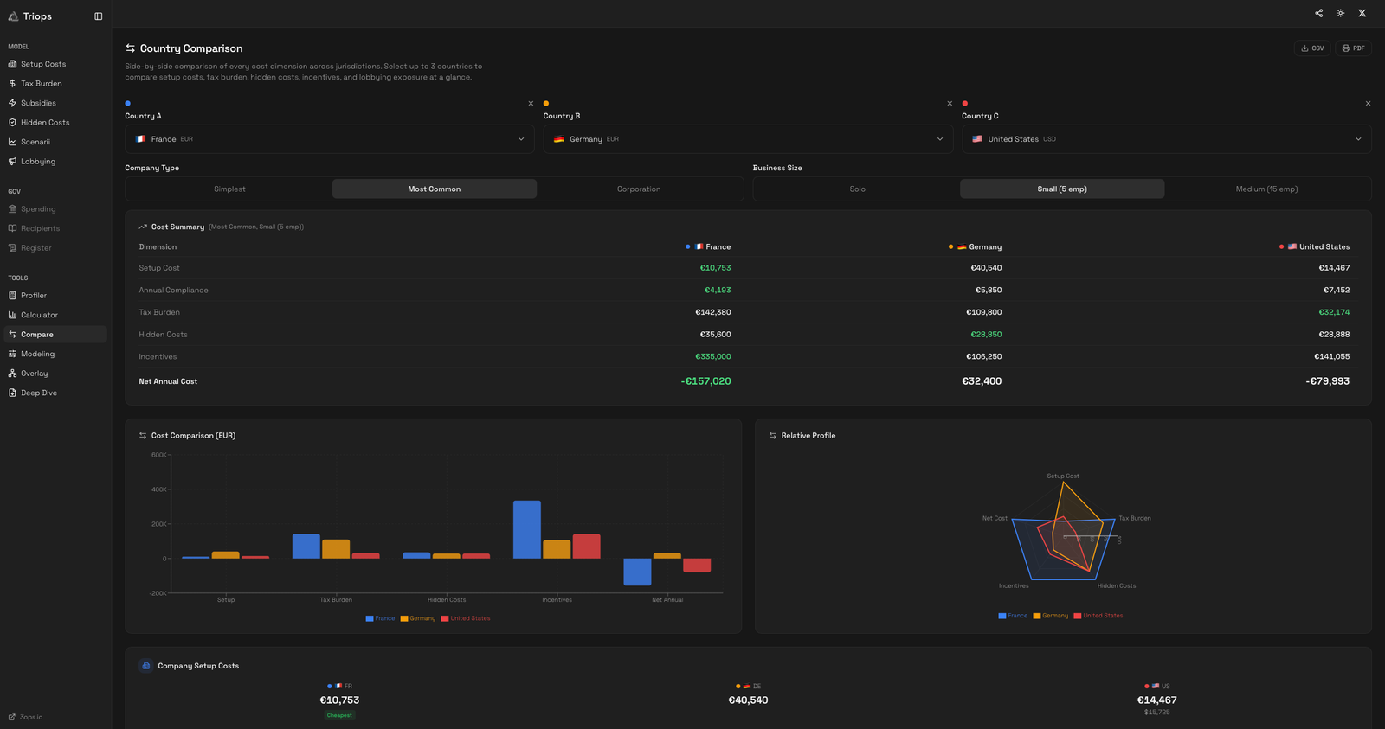Open the Lobbying section
The image size is (1385, 729).
click(38, 162)
